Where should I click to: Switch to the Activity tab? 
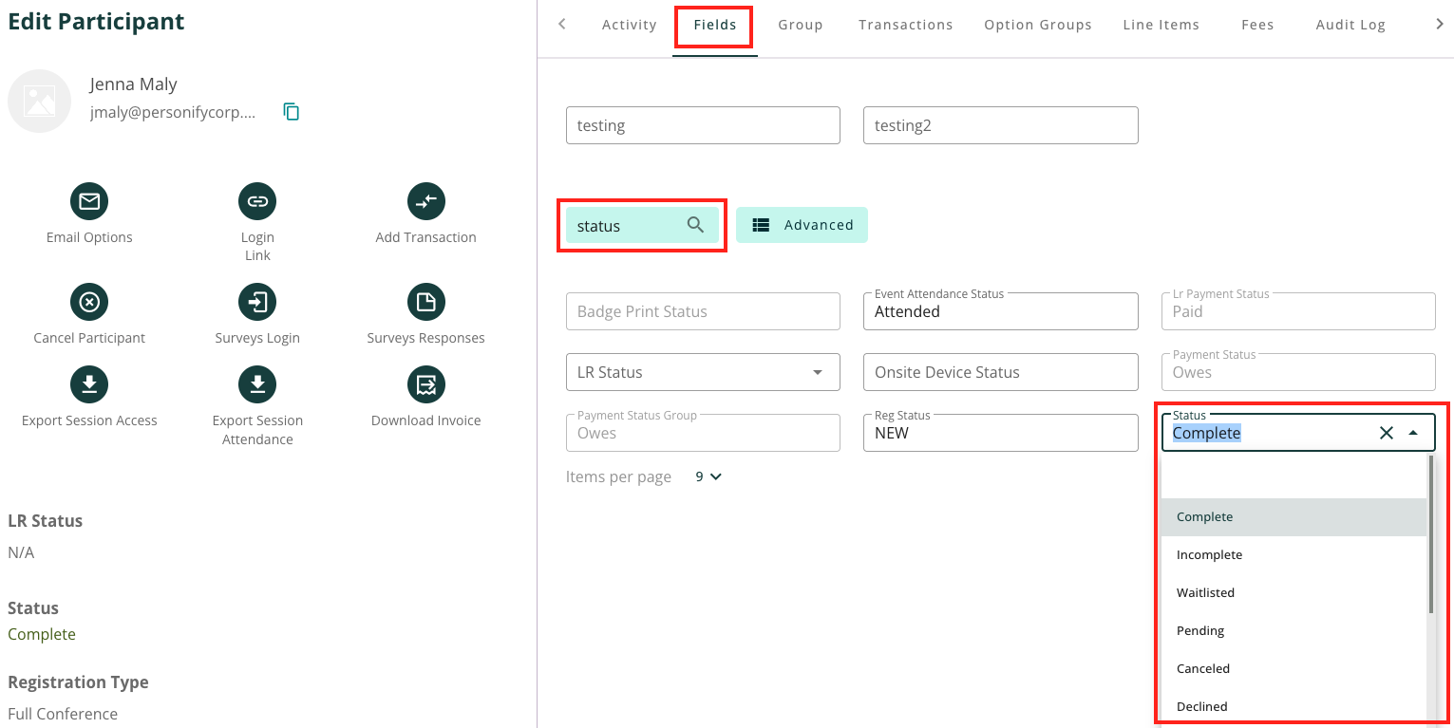[x=630, y=25]
